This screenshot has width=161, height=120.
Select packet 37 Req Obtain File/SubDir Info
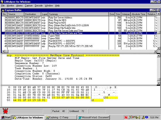click(79, 25)
